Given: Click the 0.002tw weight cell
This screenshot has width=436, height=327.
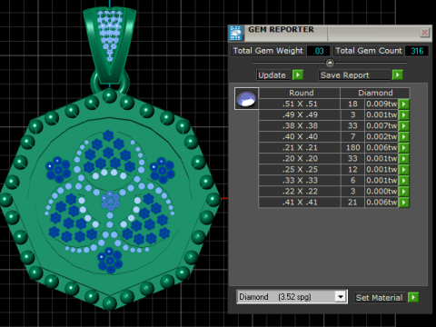Looking at the screenshot, I should coord(381,136).
